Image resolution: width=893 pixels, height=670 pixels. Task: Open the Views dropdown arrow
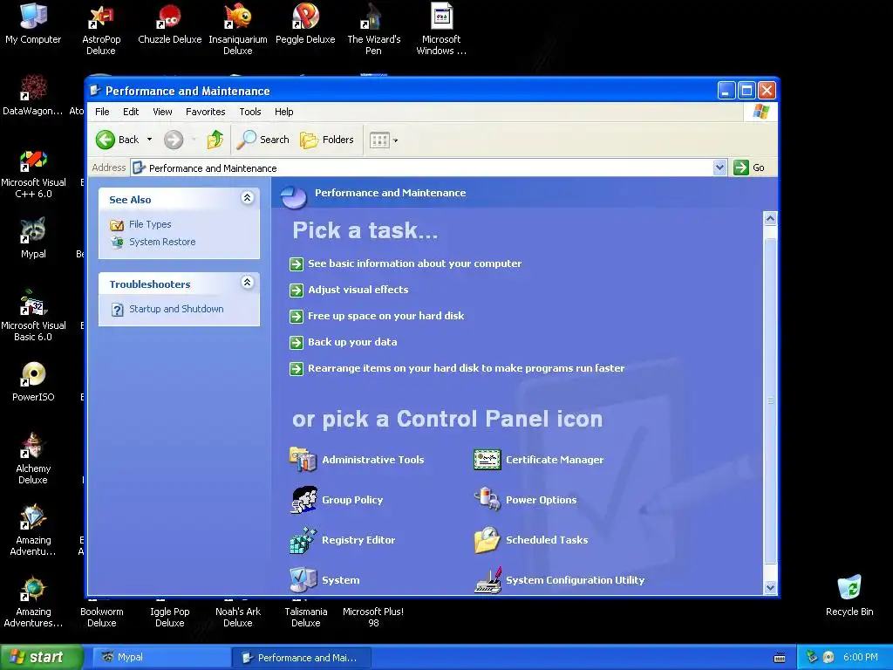point(395,140)
